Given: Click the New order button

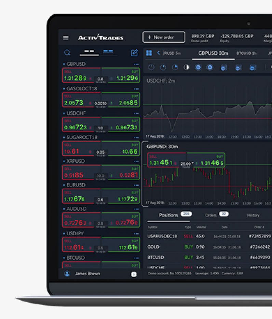Looking at the screenshot, I should tap(164, 37).
